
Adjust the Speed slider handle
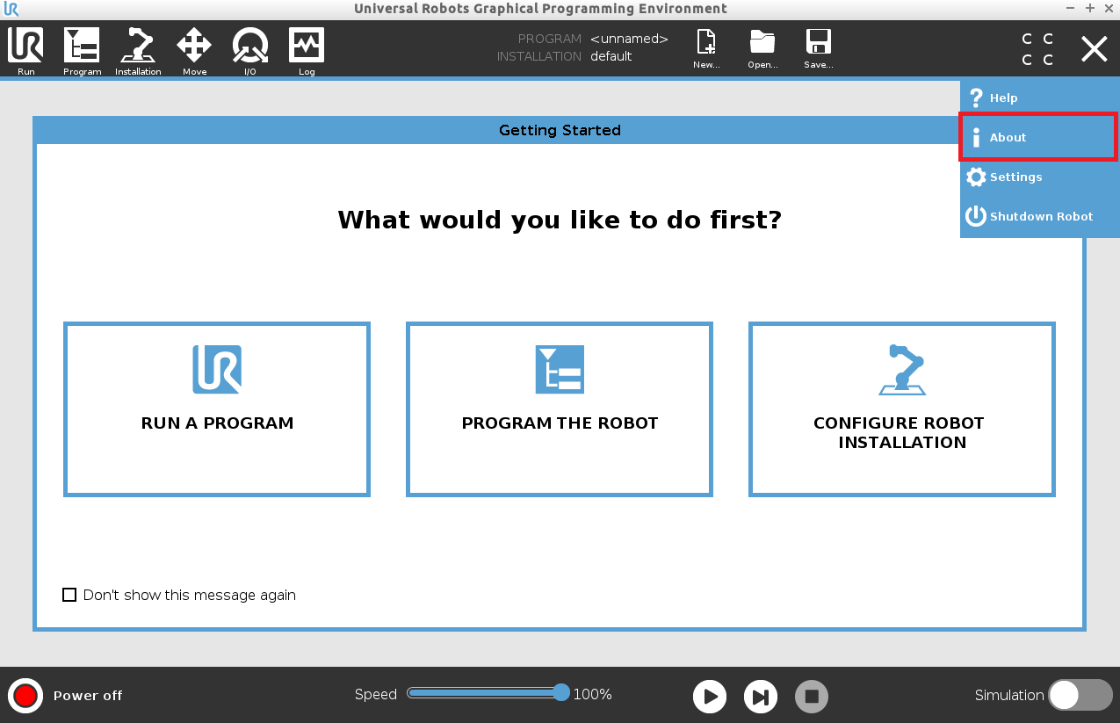(x=561, y=693)
